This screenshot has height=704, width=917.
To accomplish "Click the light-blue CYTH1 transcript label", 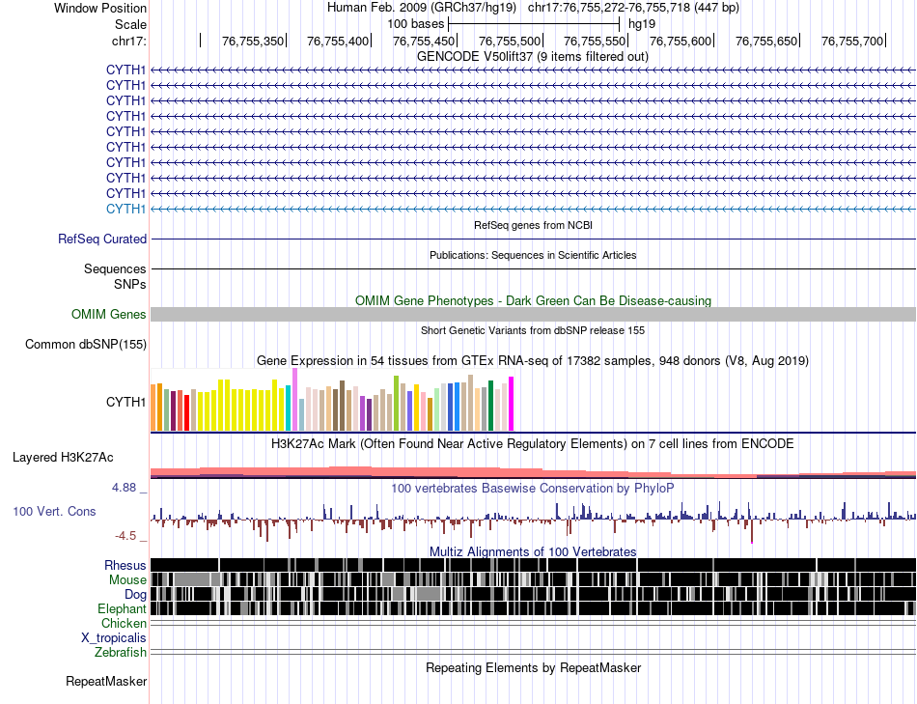I will point(125,209).
